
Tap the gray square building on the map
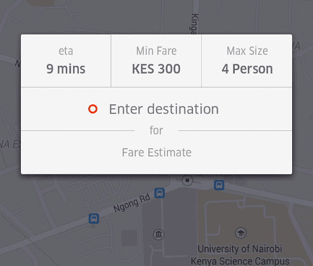[129, 238]
